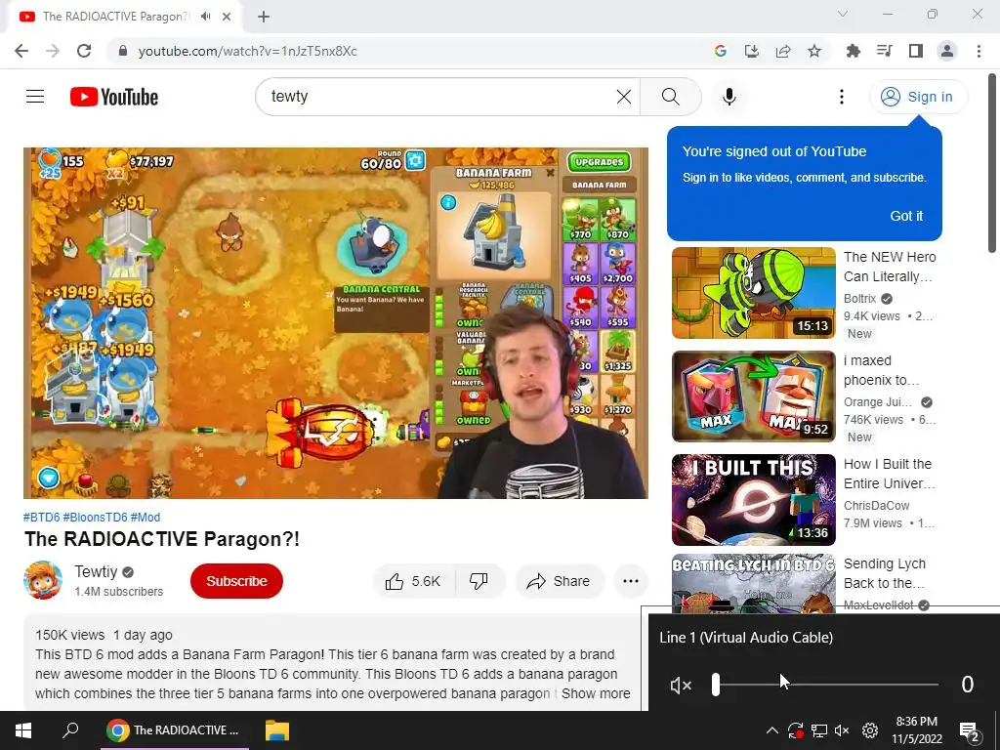Open the I BUILT THIS video thumbnail
The image size is (1000, 750).
[x=754, y=500]
